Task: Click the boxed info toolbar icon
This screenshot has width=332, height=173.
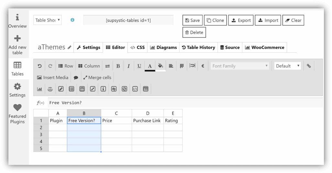Action: click(103, 89)
